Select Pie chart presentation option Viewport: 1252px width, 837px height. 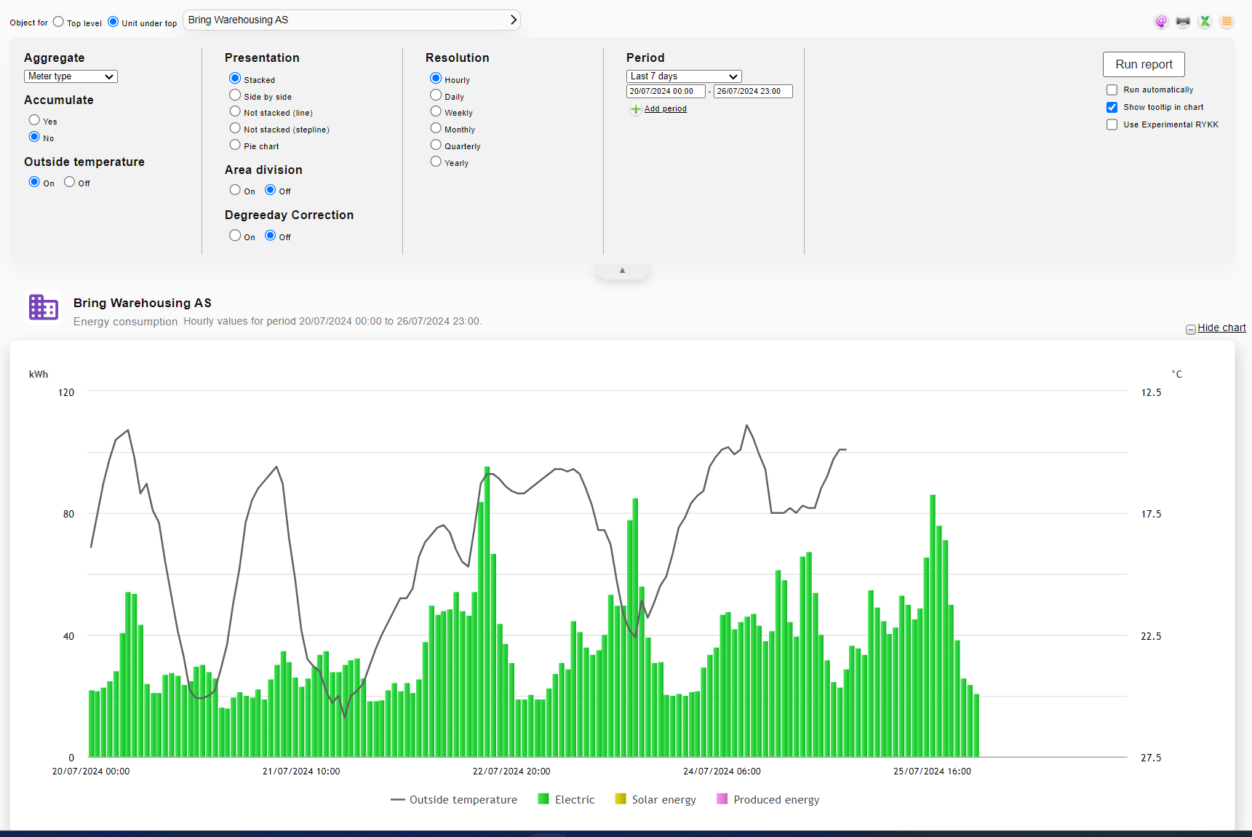235,145
